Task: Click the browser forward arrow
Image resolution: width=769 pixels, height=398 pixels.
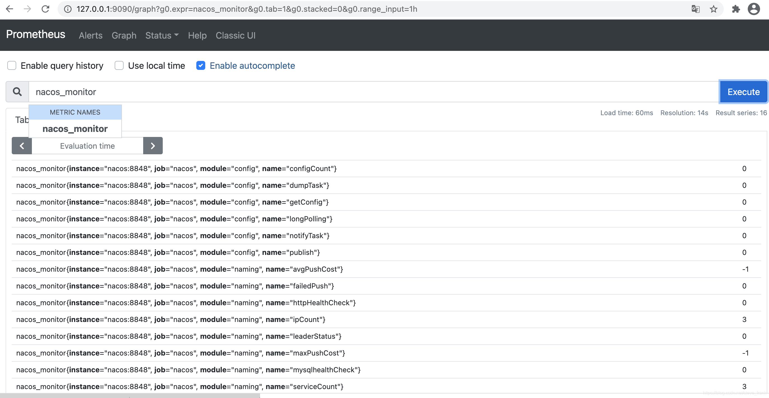Action: point(27,9)
